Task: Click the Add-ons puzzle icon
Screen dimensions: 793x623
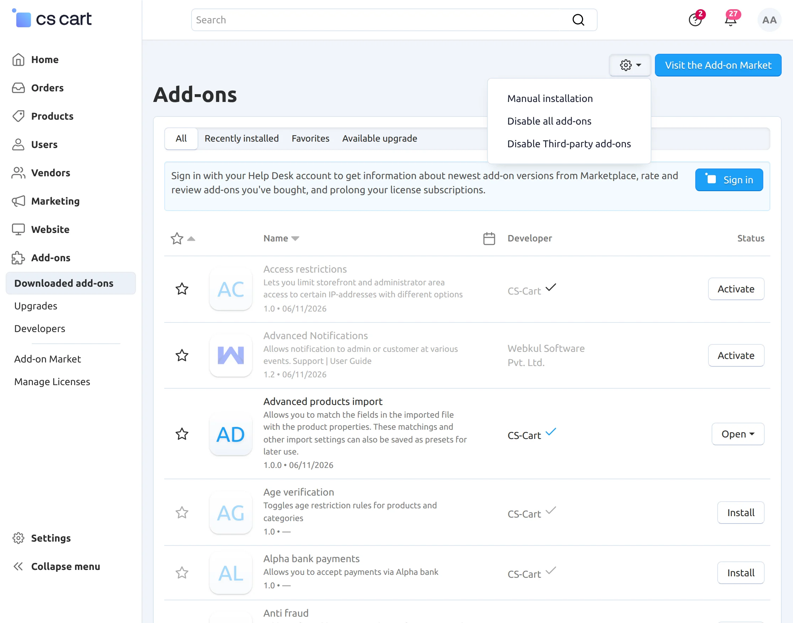Action: tap(18, 257)
